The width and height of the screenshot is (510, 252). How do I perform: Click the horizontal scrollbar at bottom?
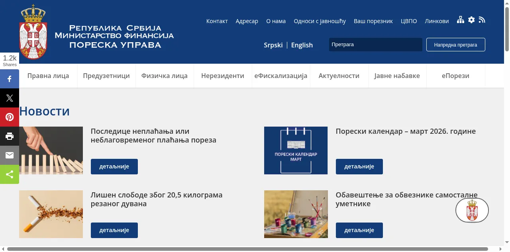[247, 249]
